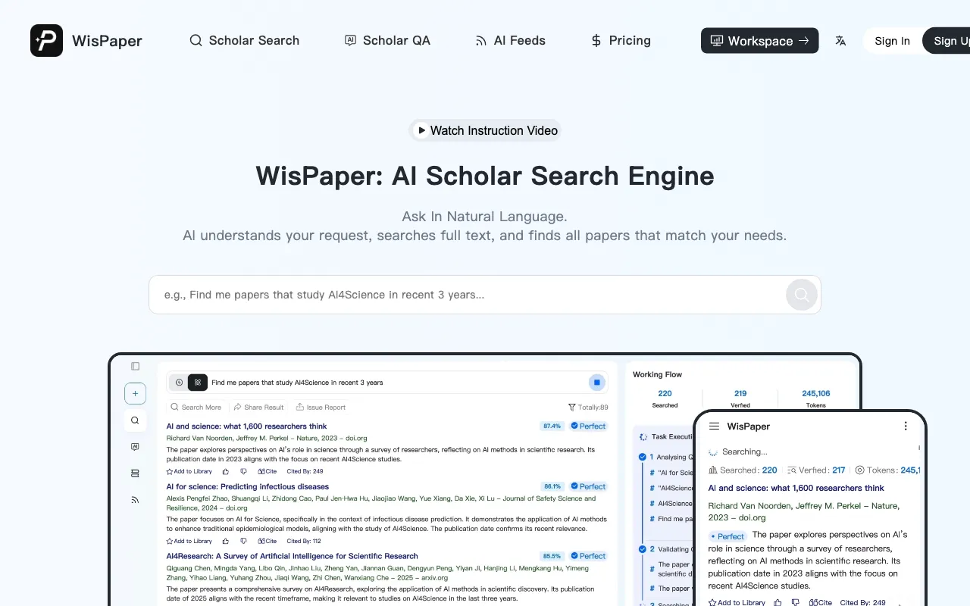Click the Sign In button
The height and width of the screenshot is (606, 970).
pos(892,41)
